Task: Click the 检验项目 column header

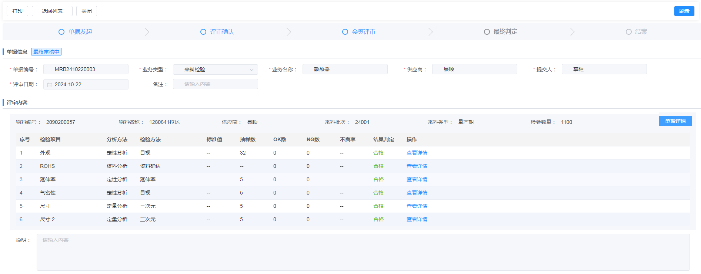Action: (50, 139)
